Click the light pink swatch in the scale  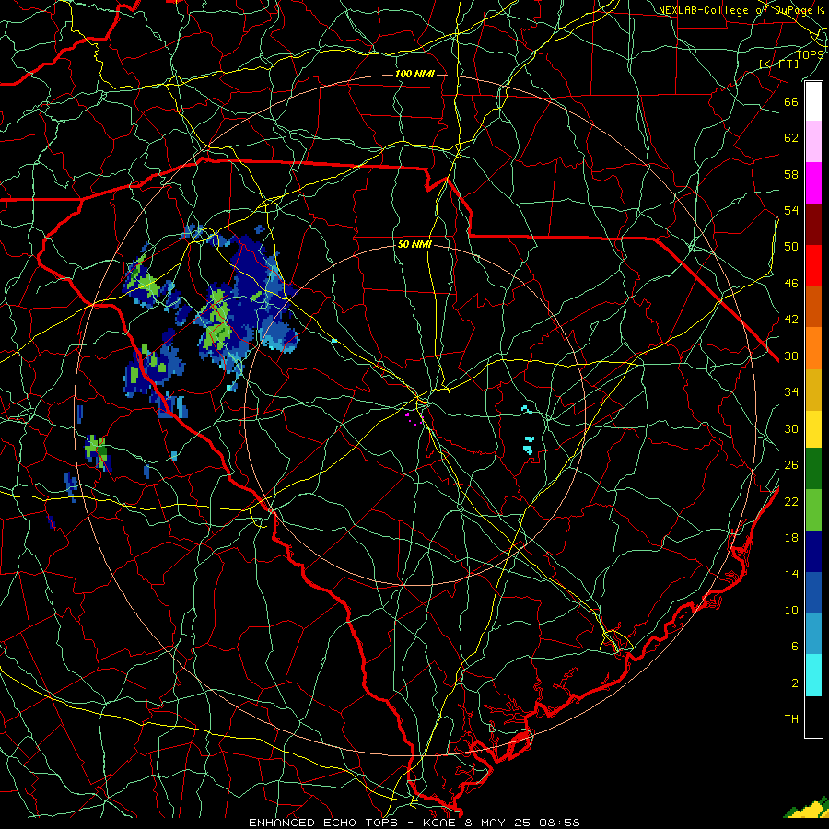click(813, 142)
